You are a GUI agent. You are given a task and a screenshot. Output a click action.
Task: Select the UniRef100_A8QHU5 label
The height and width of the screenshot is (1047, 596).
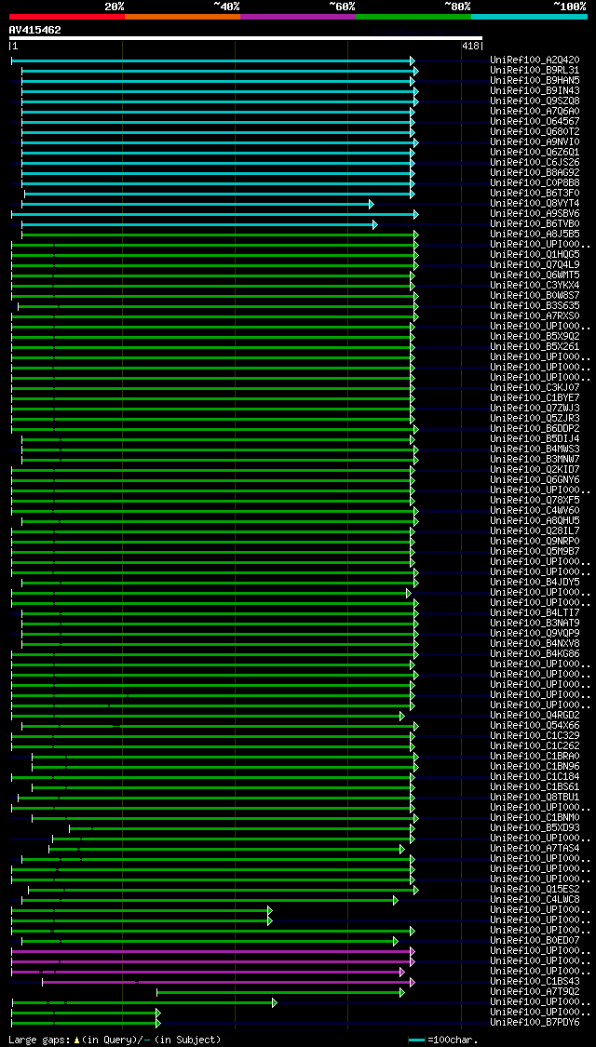[535, 520]
